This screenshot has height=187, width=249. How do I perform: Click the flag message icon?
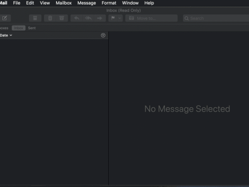[113, 18]
